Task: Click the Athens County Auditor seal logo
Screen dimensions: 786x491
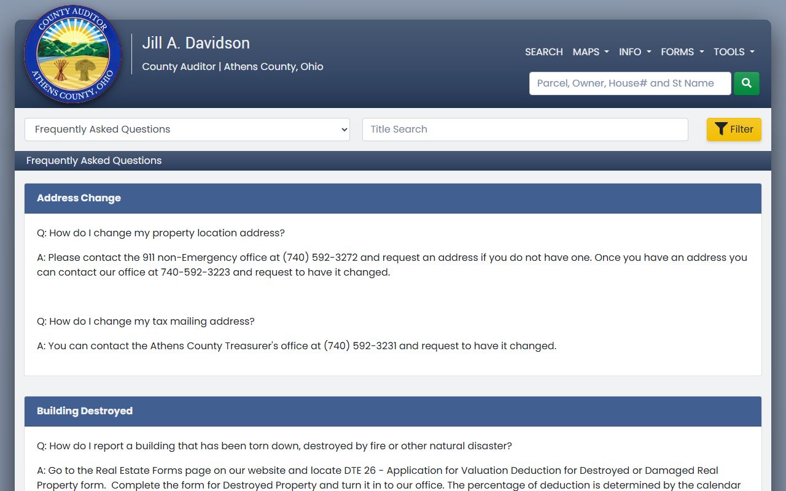Action: coord(72,55)
